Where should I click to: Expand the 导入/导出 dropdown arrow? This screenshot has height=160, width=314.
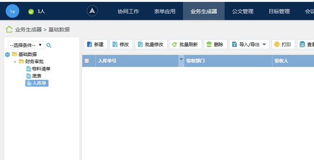pyautogui.click(x=264, y=44)
